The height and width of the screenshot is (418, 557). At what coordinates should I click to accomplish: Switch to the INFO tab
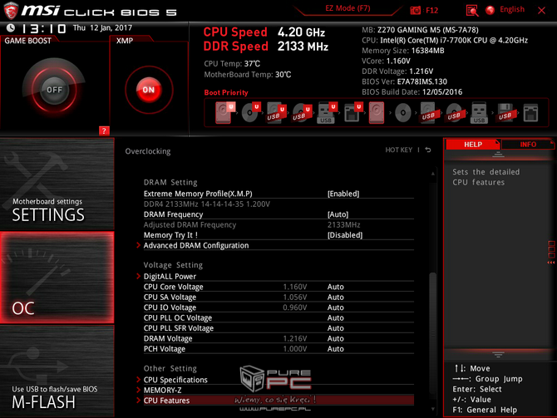(528, 145)
